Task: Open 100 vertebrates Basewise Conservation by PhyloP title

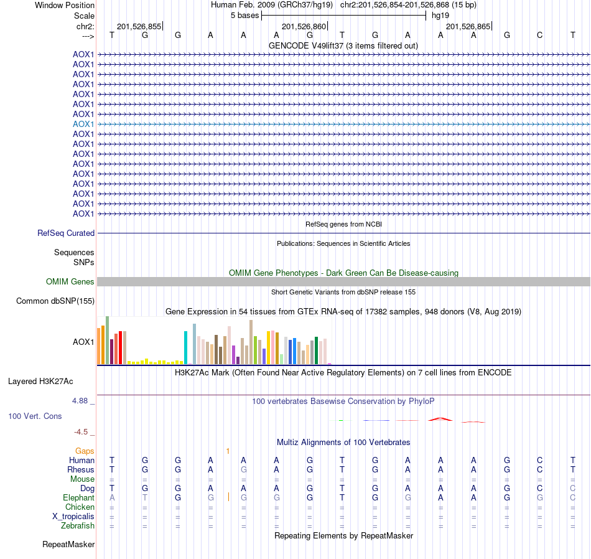Action: 343,402
